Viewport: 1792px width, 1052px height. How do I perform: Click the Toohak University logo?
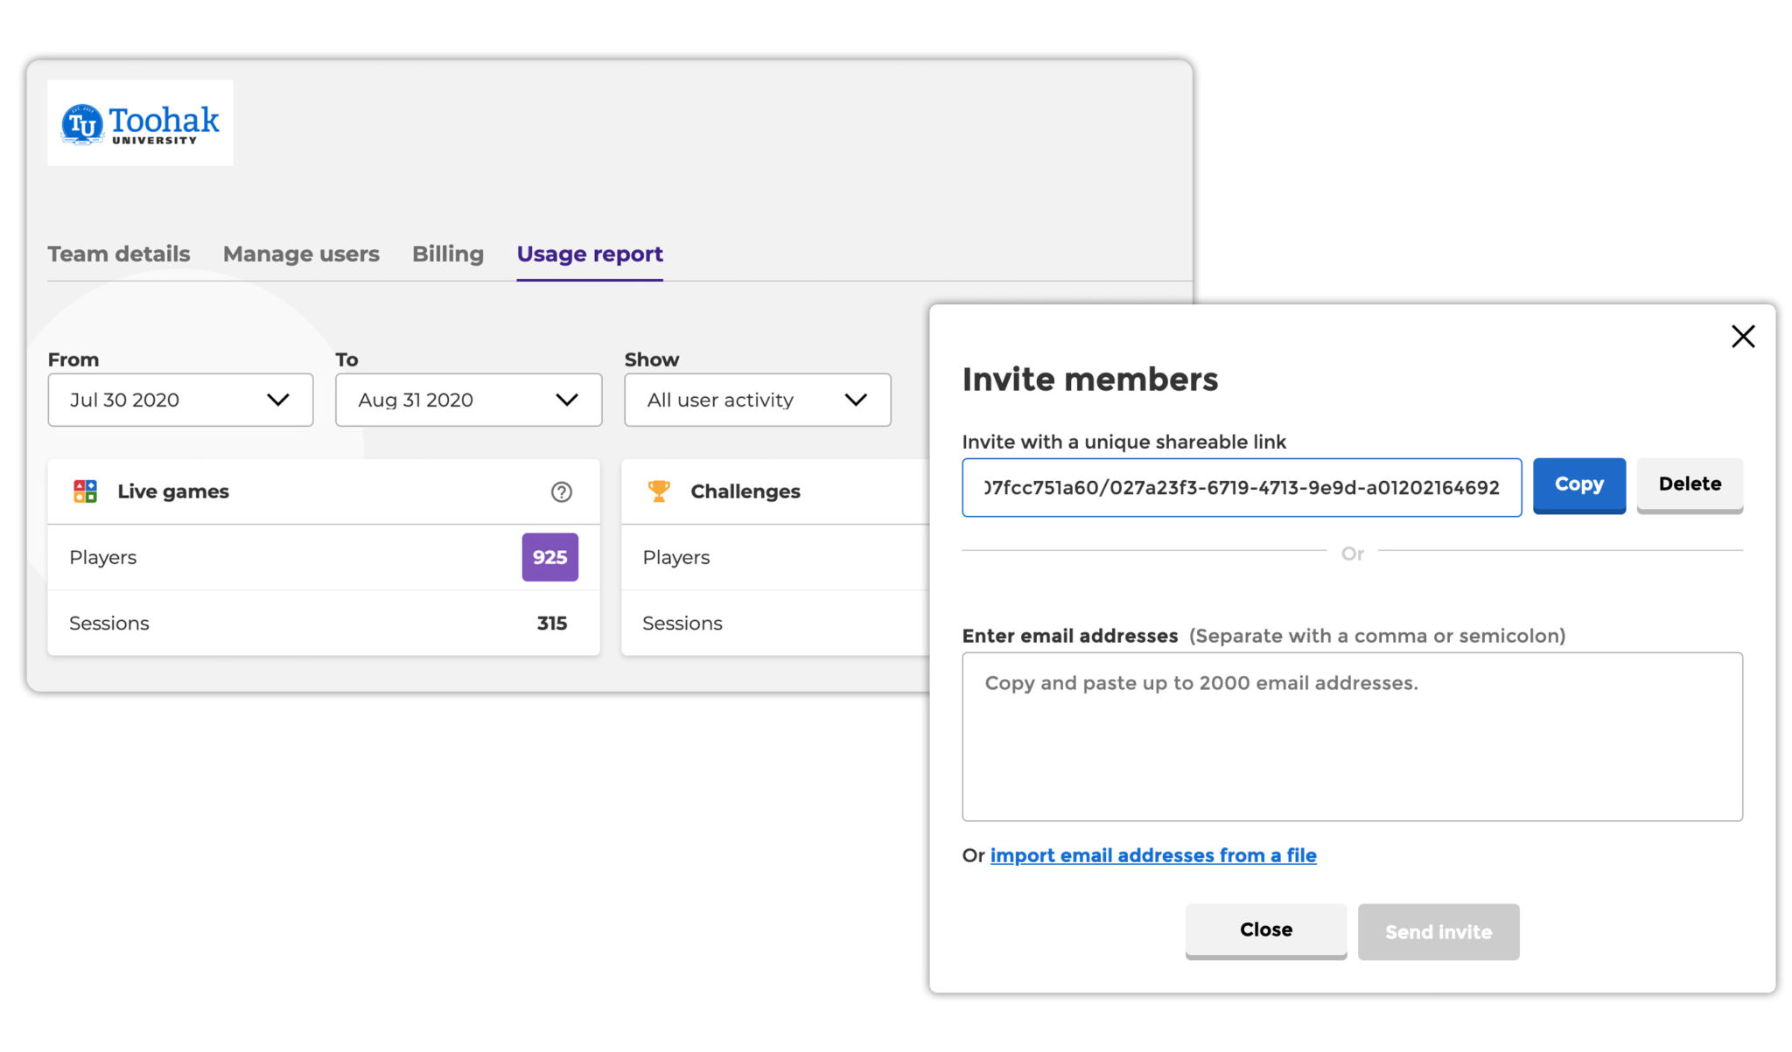coord(139,122)
